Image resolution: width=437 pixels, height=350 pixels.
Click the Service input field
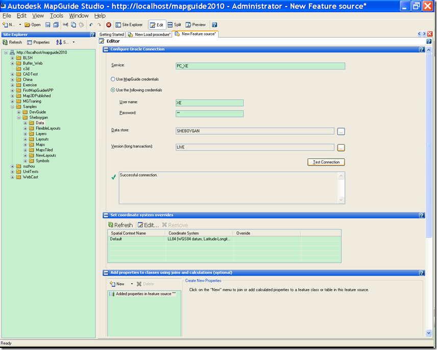pyautogui.click(x=260, y=66)
